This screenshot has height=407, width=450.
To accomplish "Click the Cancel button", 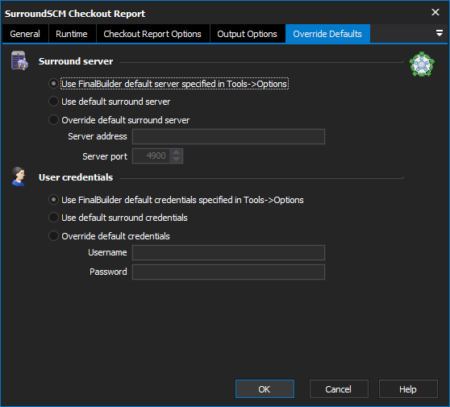I will coord(339,389).
